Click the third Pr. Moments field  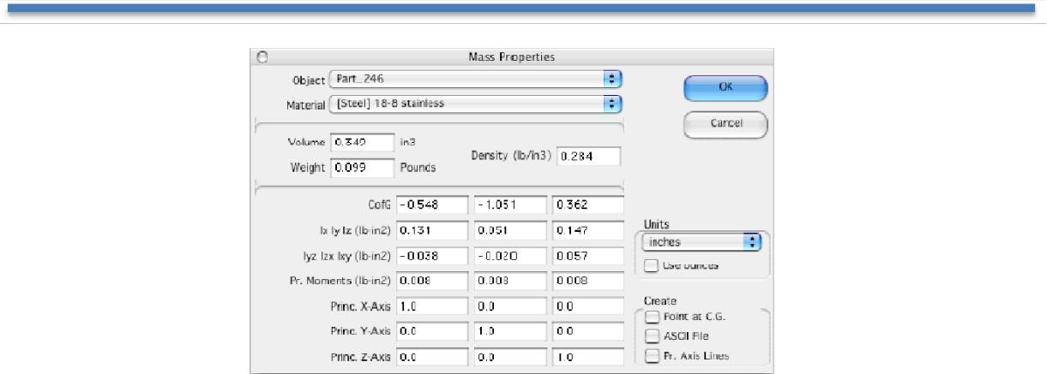(x=587, y=280)
